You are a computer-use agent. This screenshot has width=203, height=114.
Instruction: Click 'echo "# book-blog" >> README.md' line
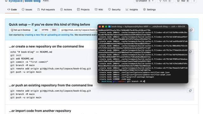[31, 52]
